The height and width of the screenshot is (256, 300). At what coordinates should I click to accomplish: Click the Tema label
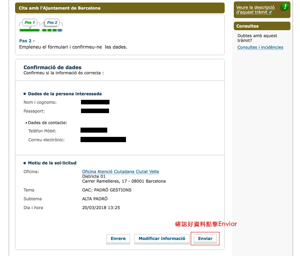pos(29,190)
